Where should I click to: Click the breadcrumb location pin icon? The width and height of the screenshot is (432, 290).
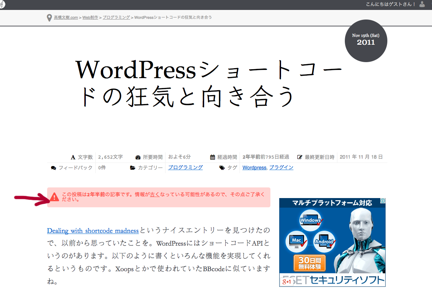tap(49, 18)
